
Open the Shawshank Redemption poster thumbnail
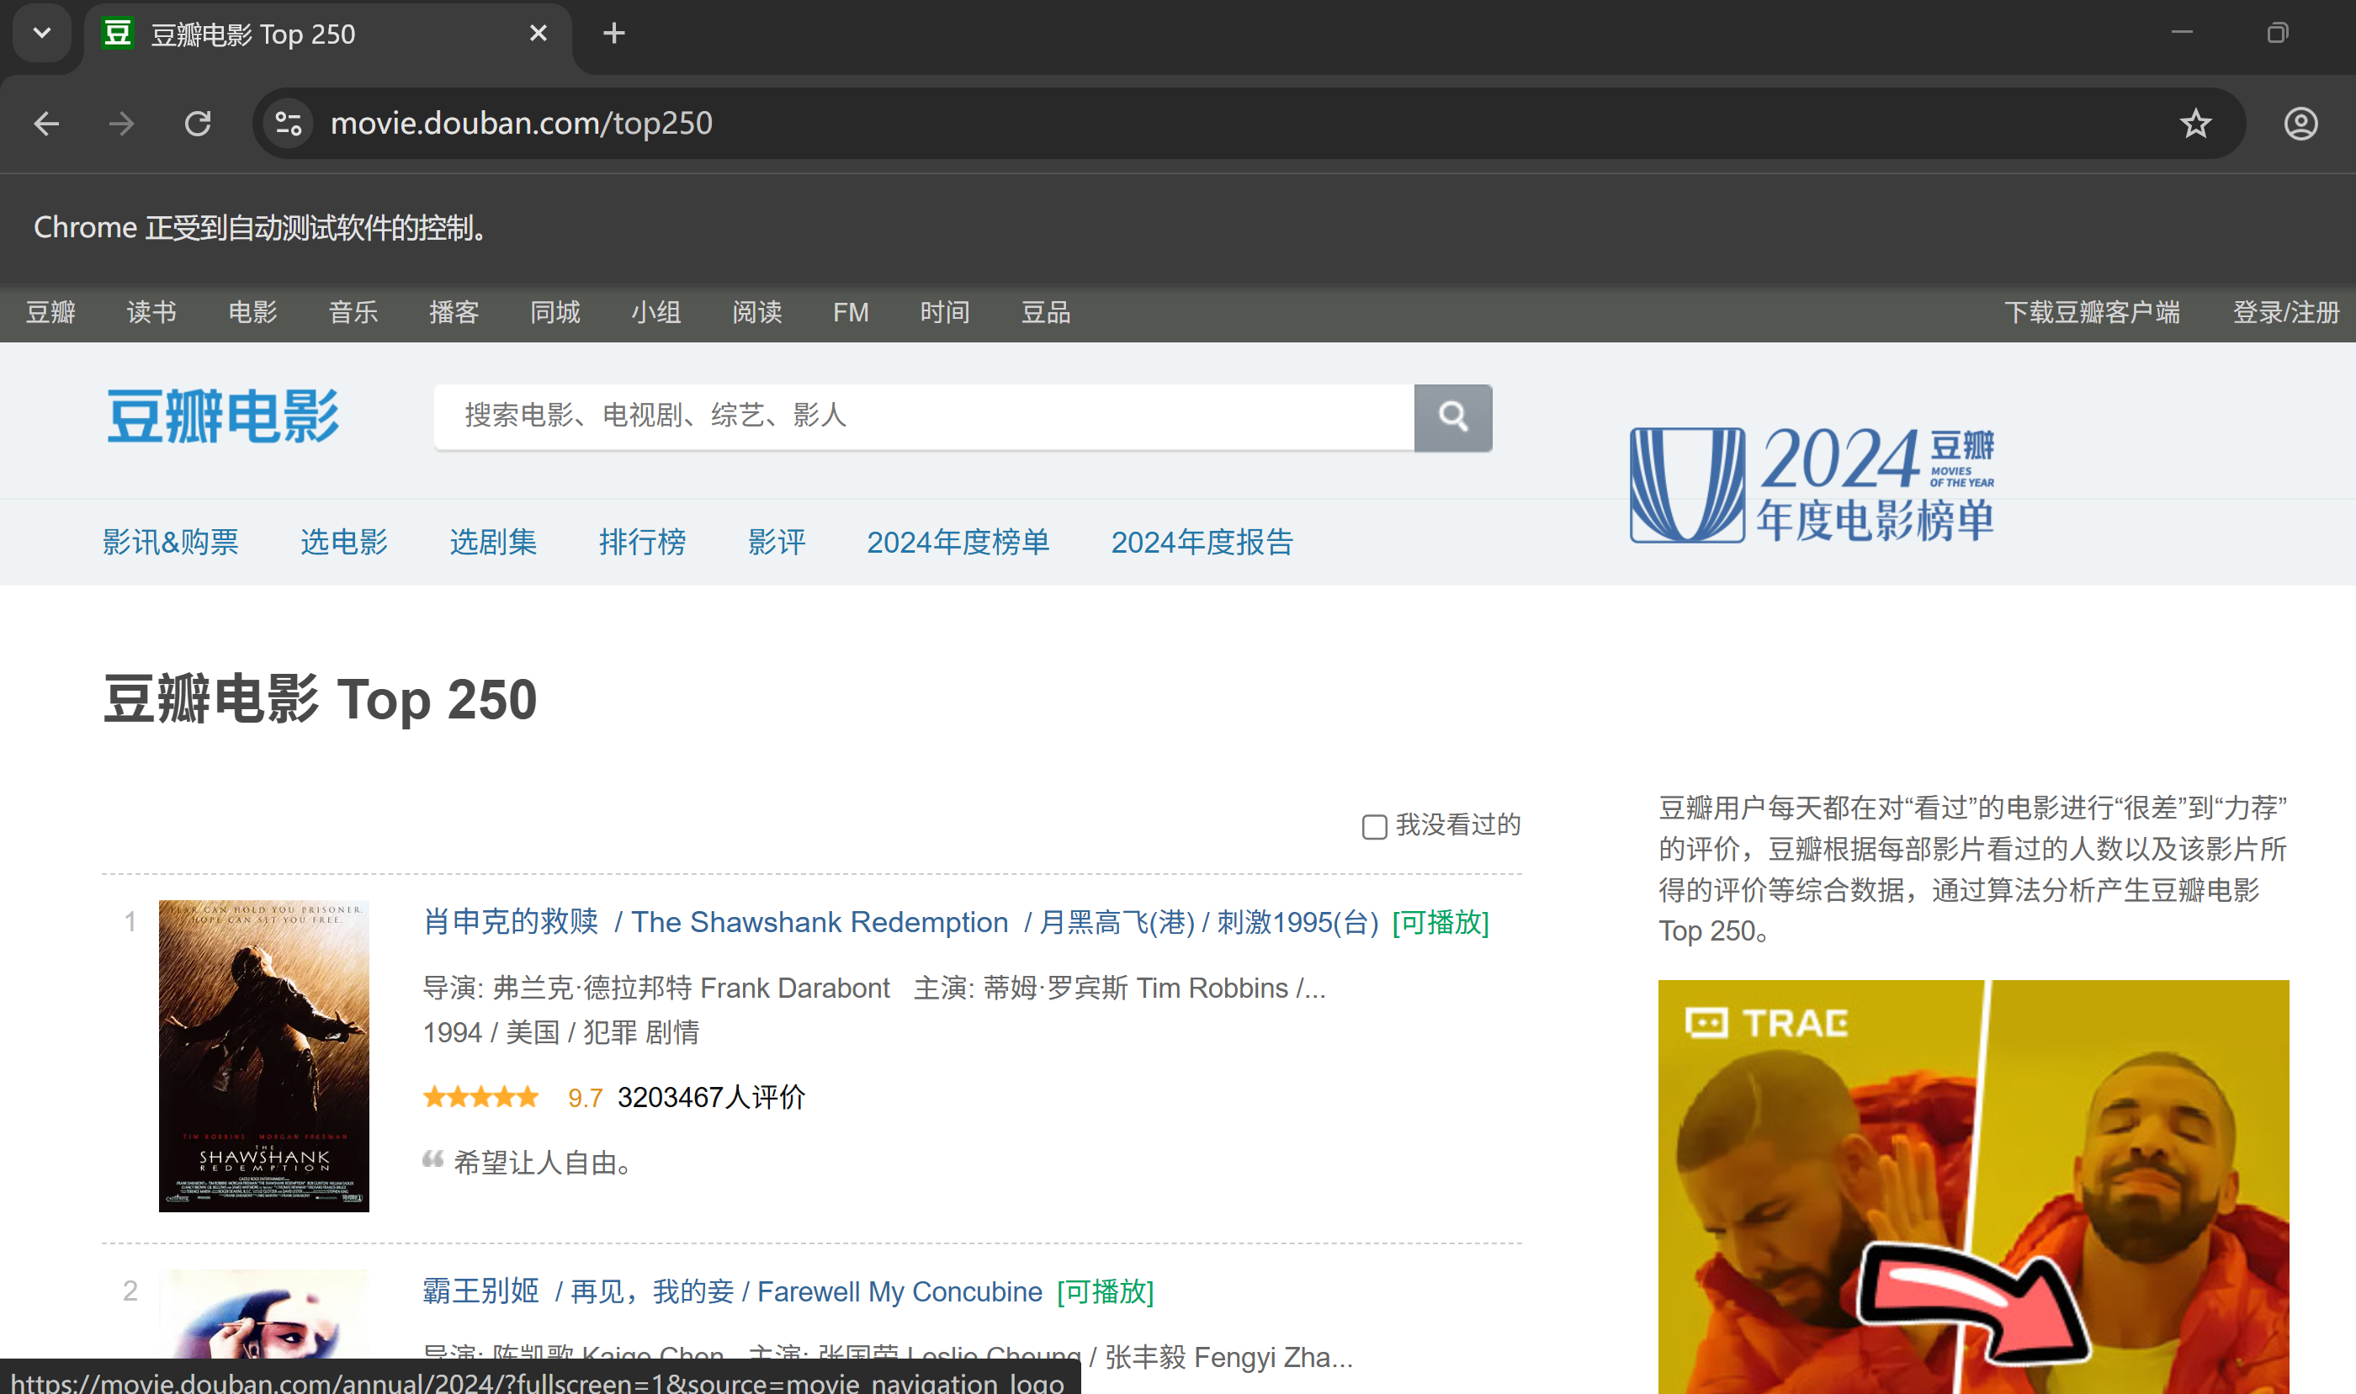(264, 1056)
